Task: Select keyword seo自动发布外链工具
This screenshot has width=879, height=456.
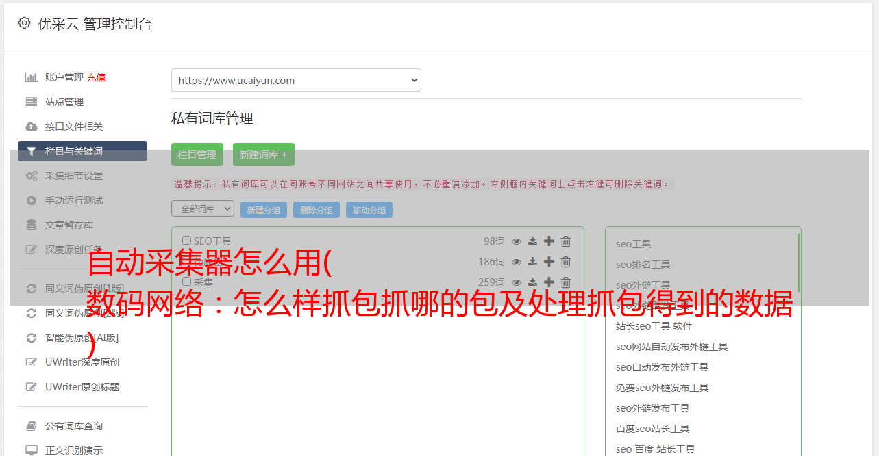Action: click(x=663, y=367)
